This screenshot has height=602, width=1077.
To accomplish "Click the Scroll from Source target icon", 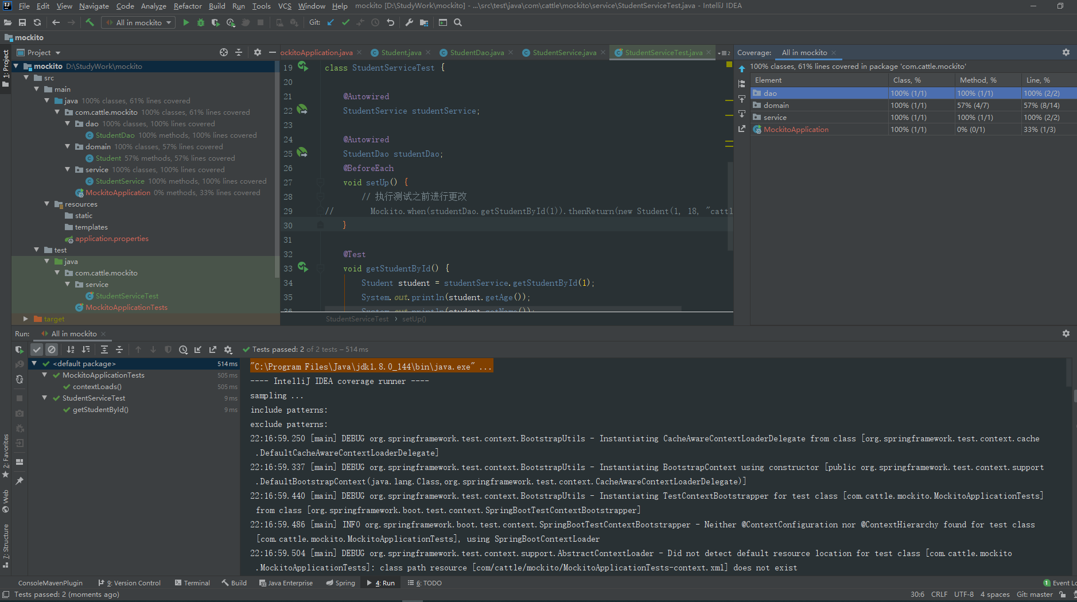I will 224,52.
